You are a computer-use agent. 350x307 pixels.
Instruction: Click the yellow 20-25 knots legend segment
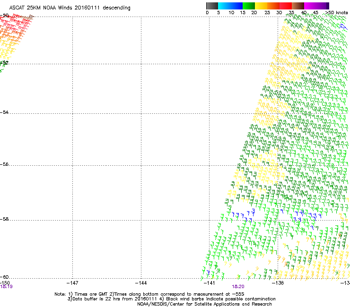point(261,6)
